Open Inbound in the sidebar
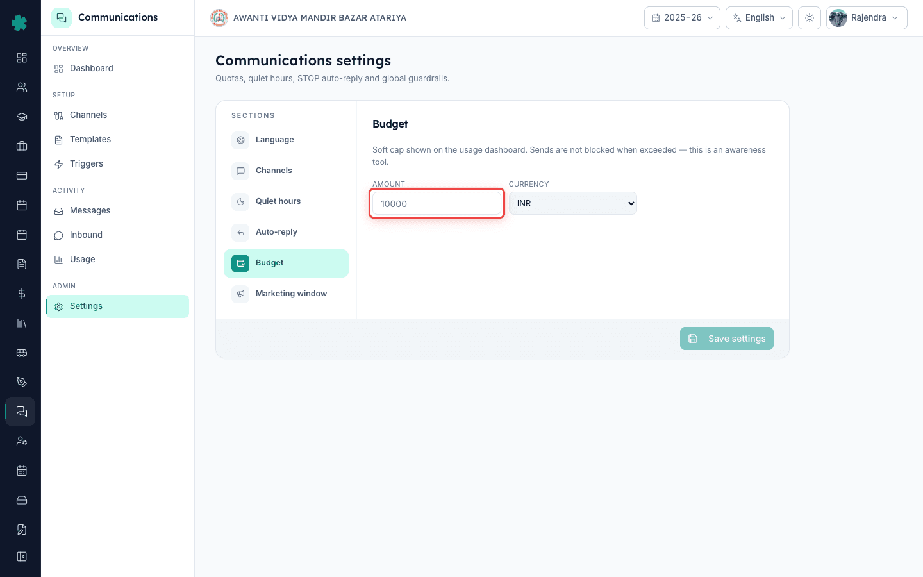This screenshot has height=577, width=923. (x=118, y=235)
